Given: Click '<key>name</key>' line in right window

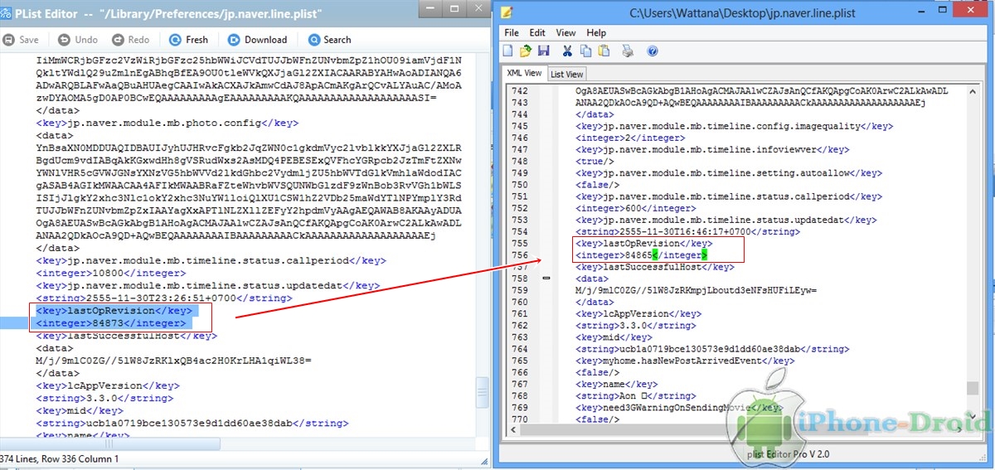Looking at the screenshot, I should pyautogui.click(x=617, y=385).
